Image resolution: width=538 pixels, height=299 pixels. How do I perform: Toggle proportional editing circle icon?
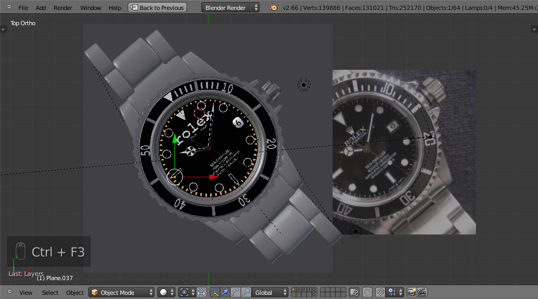pyautogui.click(x=367, y=293)
